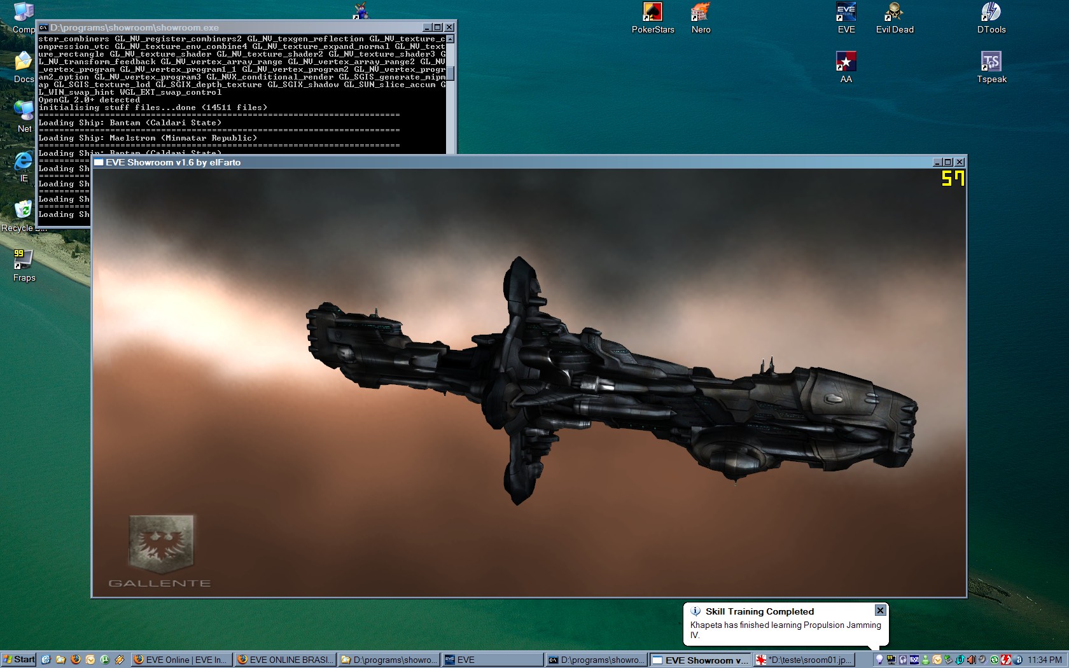The width and height of the screenshot is (1069, 668).
Task: Click the green messenger person tray icon
Action: click(926, 660)
